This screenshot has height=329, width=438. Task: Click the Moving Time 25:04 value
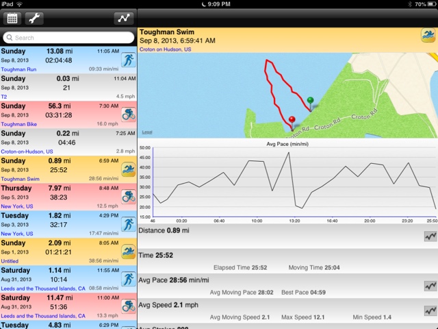tap(314, 268)
